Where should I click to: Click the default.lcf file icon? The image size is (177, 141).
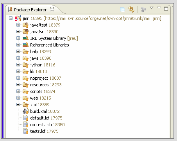26,118
